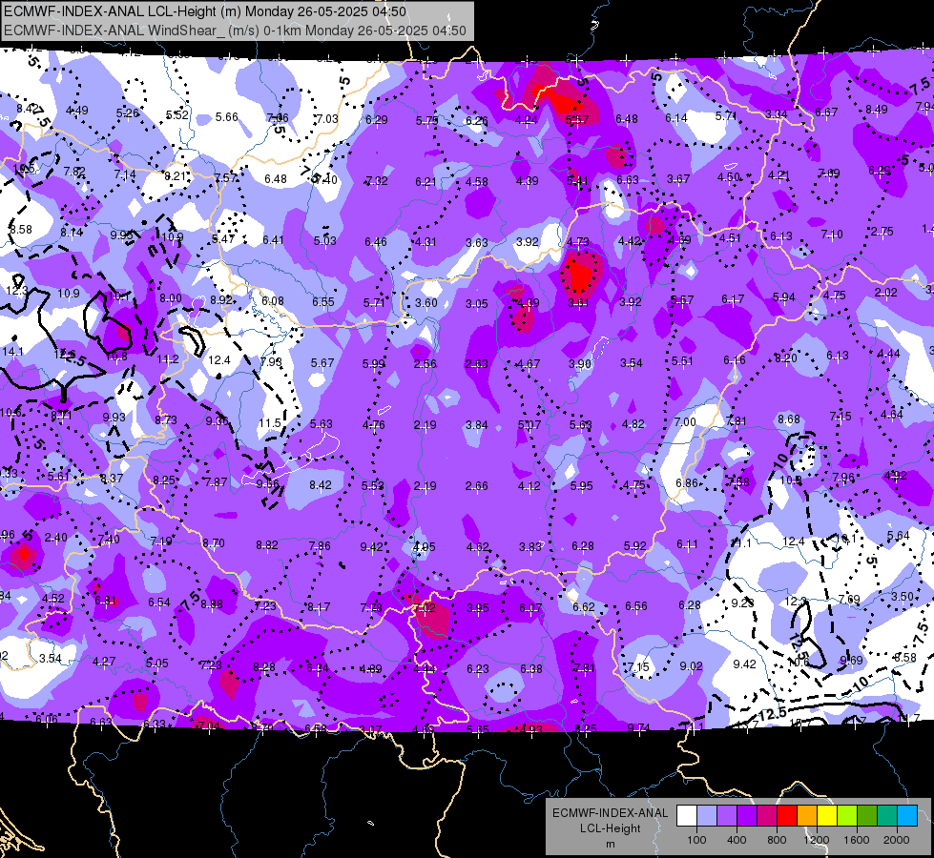Viewport: 934px width, 858px height.
Task: Click the grid value '3.50'
Action: click(x=903, y=596)
